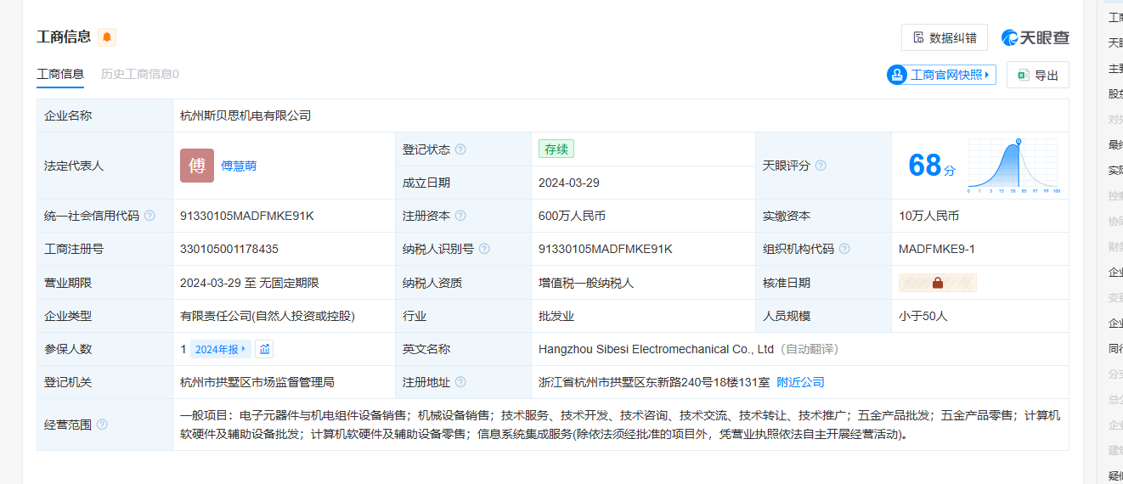Click the 增值税一般纳税人 value
This screenshot has width=1123, height=484.
(x=586, y=283)
